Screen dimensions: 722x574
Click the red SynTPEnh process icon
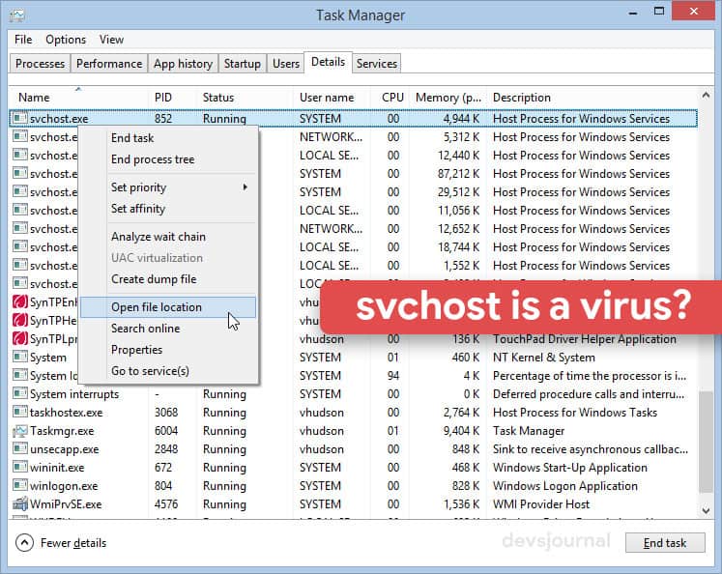coord(19,302)
